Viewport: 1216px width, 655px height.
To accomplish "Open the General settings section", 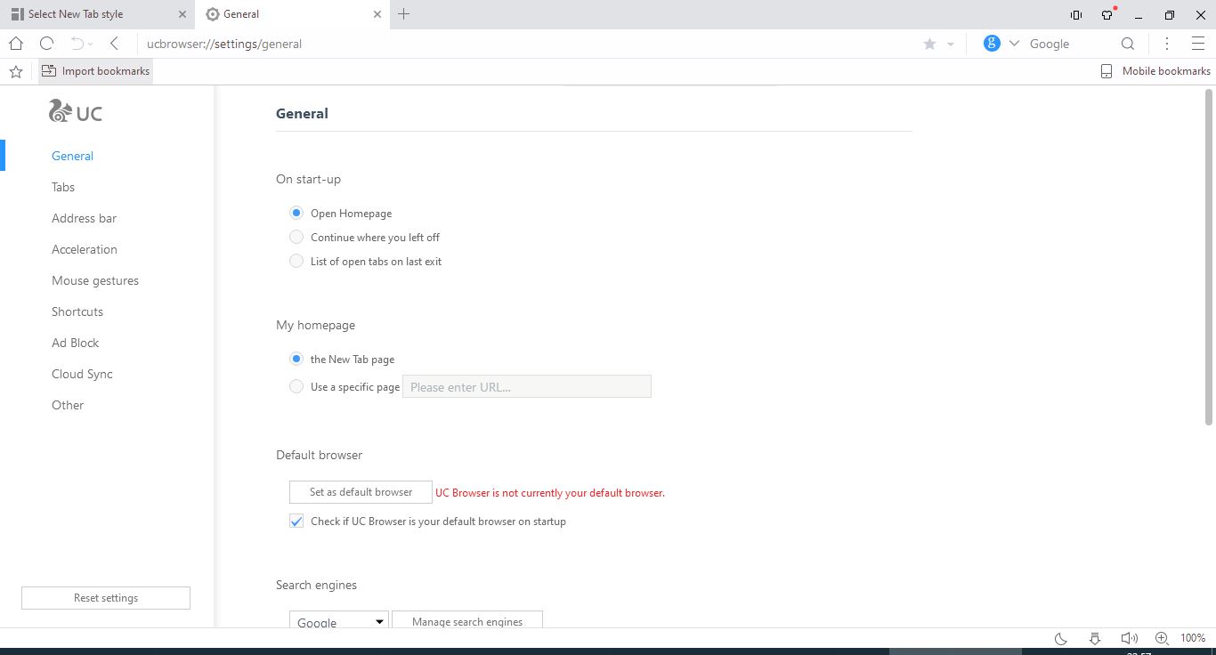I will tap(72, 156).
